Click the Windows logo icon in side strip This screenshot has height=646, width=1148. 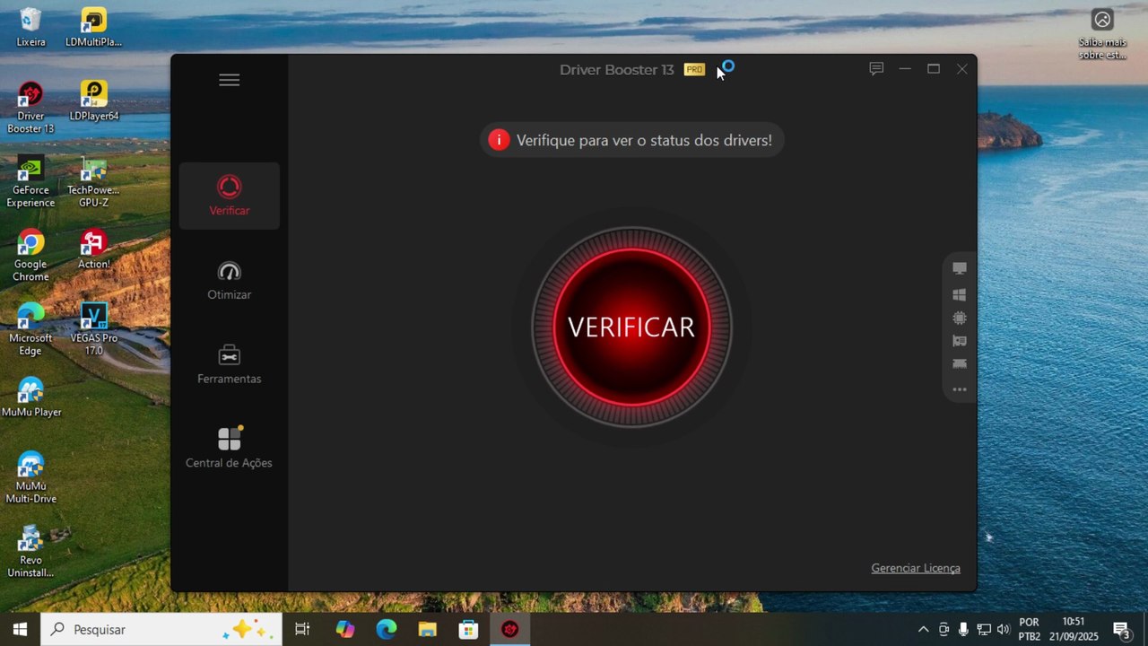point(960,294)
